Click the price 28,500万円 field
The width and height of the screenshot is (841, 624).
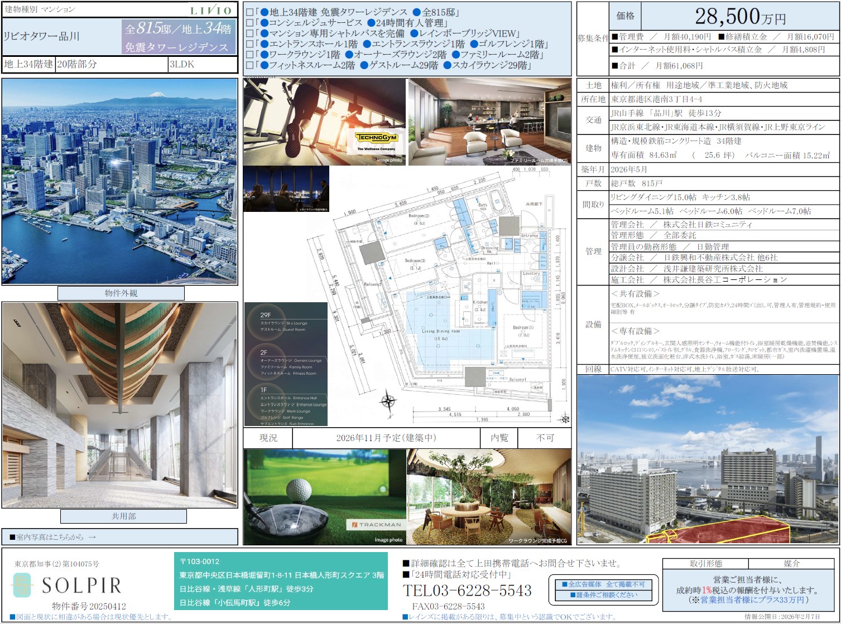[740, 16]
